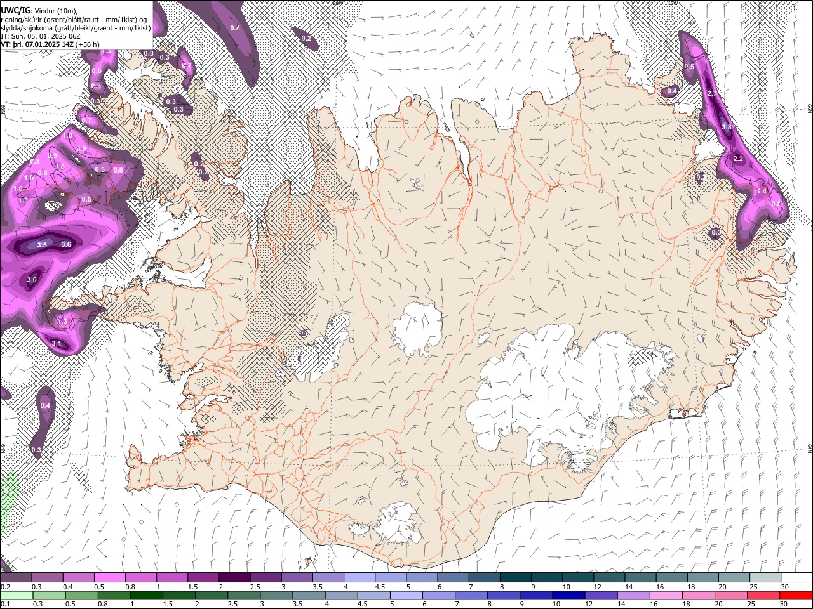Click lower scale swatch between 3 and 3.5

(x=276, y=595)
